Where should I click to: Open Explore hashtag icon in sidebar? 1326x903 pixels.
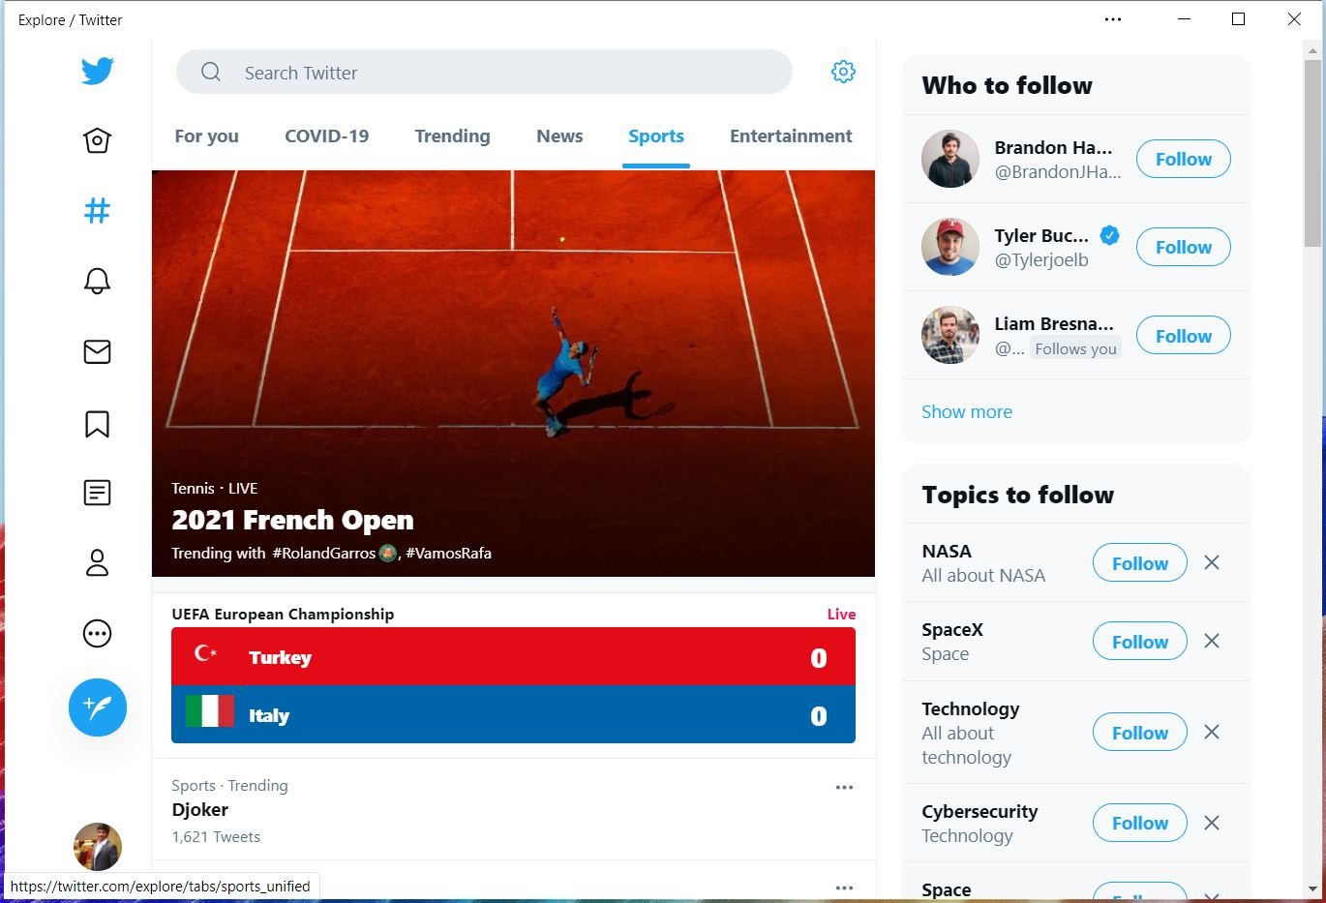pos(97,210)
